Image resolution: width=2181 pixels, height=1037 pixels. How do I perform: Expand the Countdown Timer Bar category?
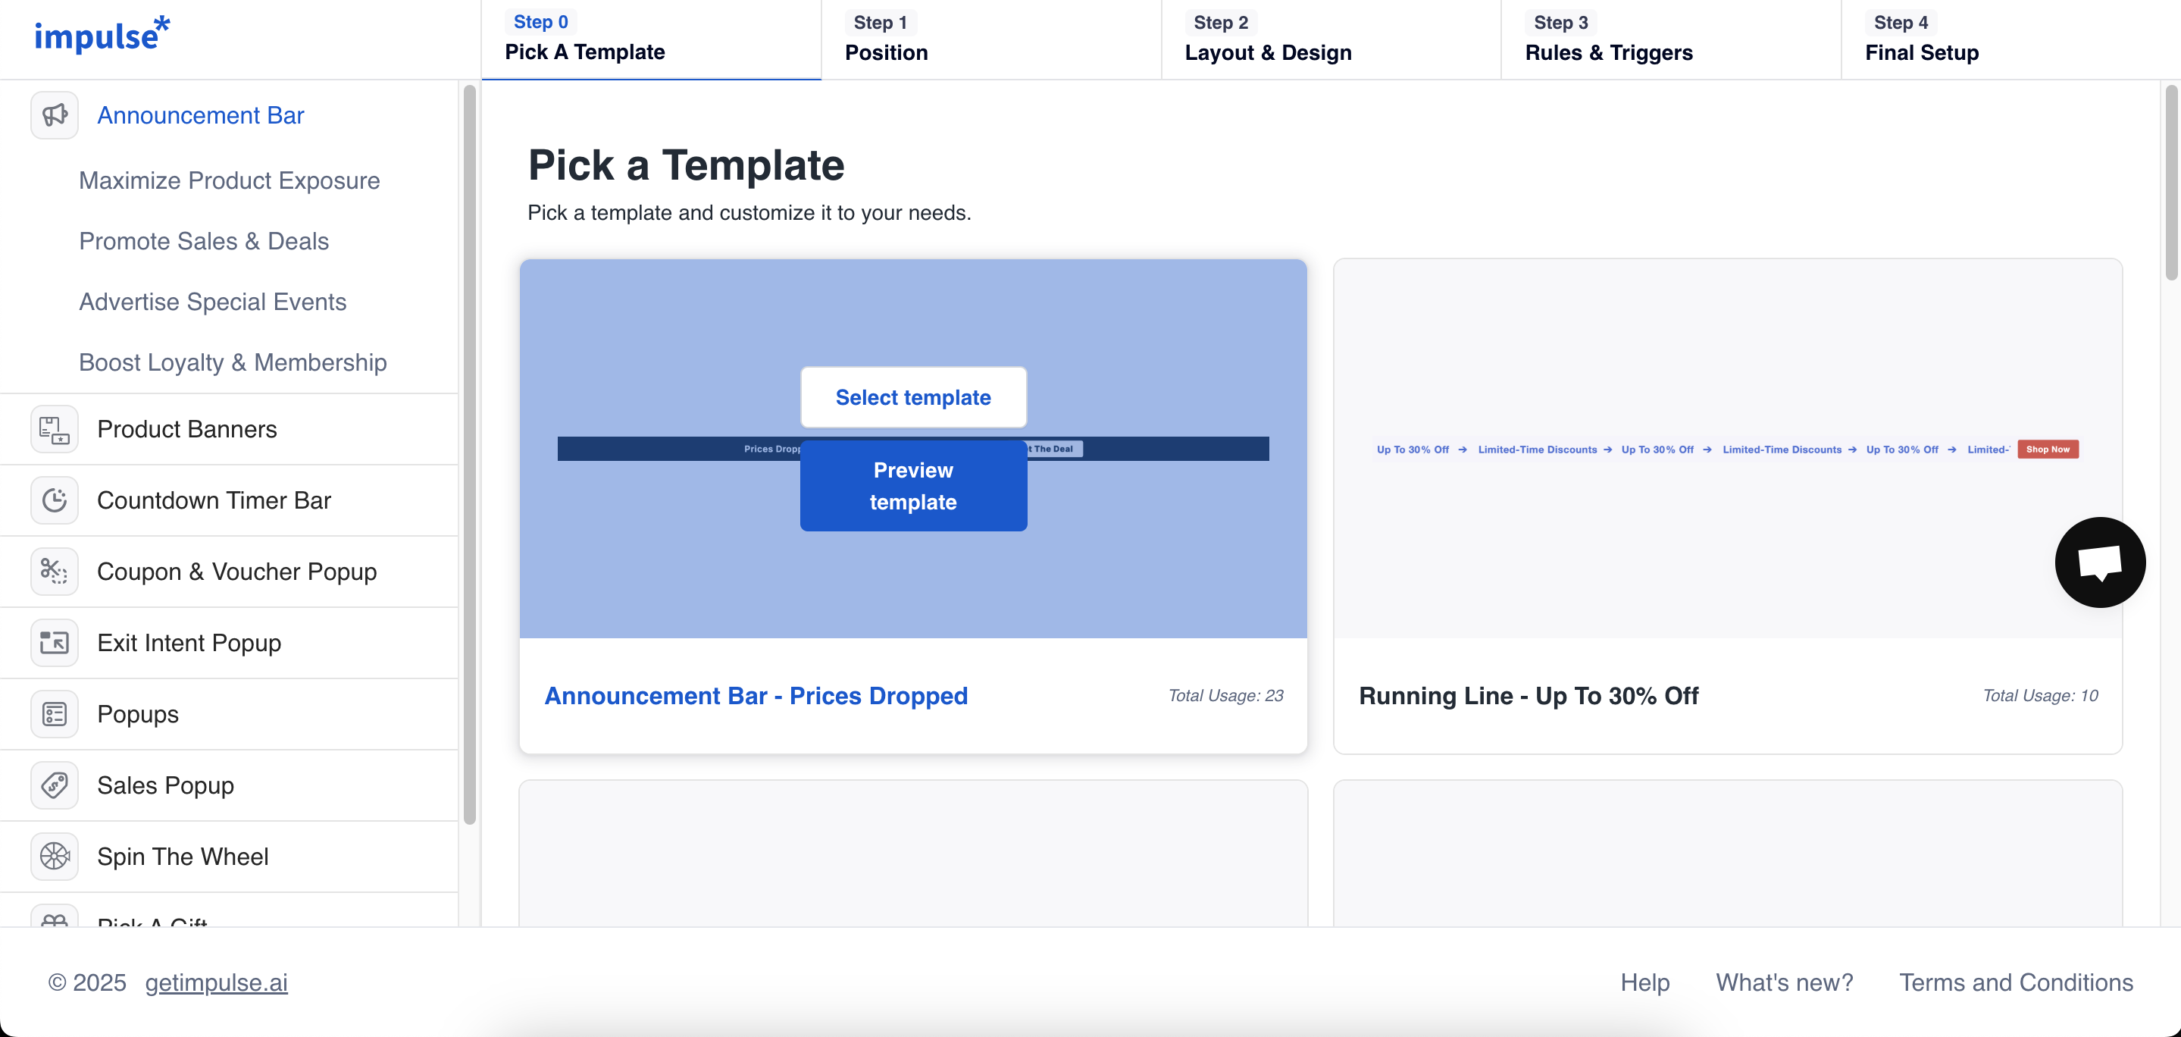click(x=214, y=501)
